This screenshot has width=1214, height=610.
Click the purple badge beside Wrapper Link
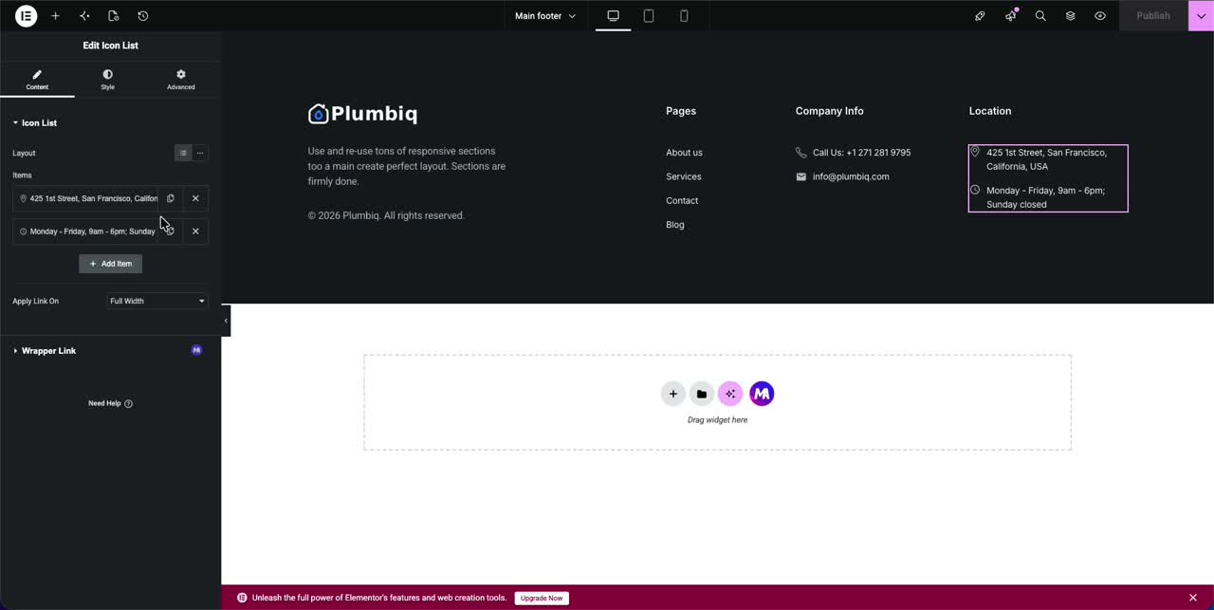196,350
